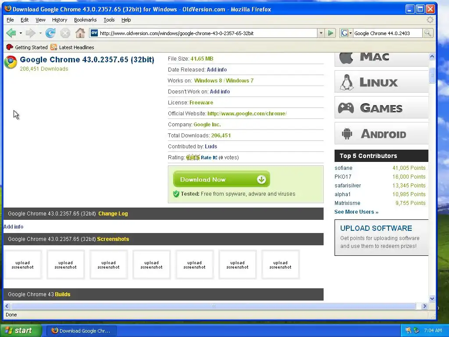The height and width of the screenshot is (337, 449).
Task: Open the Edit menu
Action: tap(25, 20)
